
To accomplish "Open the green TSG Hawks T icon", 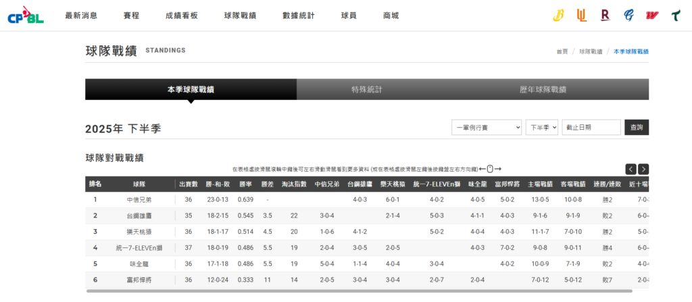I will click(674, 16).
